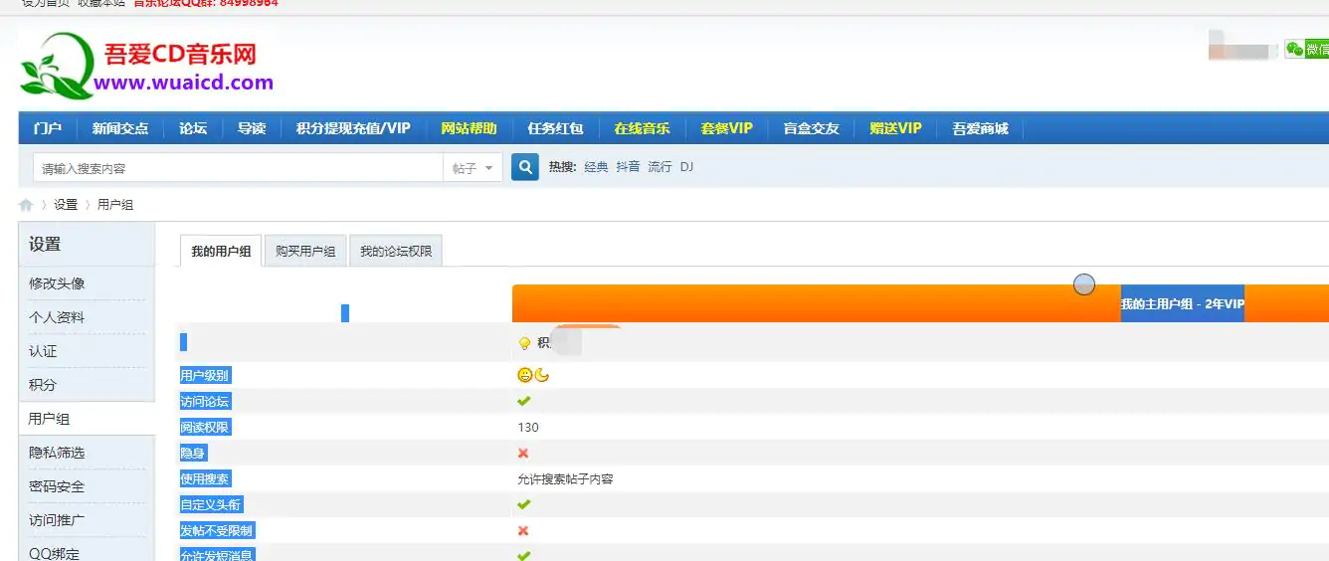The width and height of the screenshot is (1329, 561).
Task: Open 赠送VIP in the navigation bar
Action: click(895, 128)
